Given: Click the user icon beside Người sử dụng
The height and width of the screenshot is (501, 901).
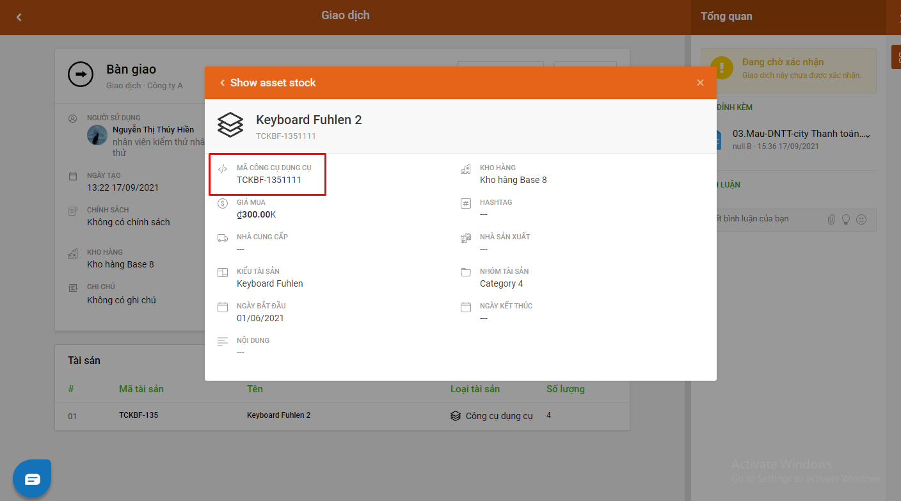Looking at the screenshot, I should tap(73, 118).
